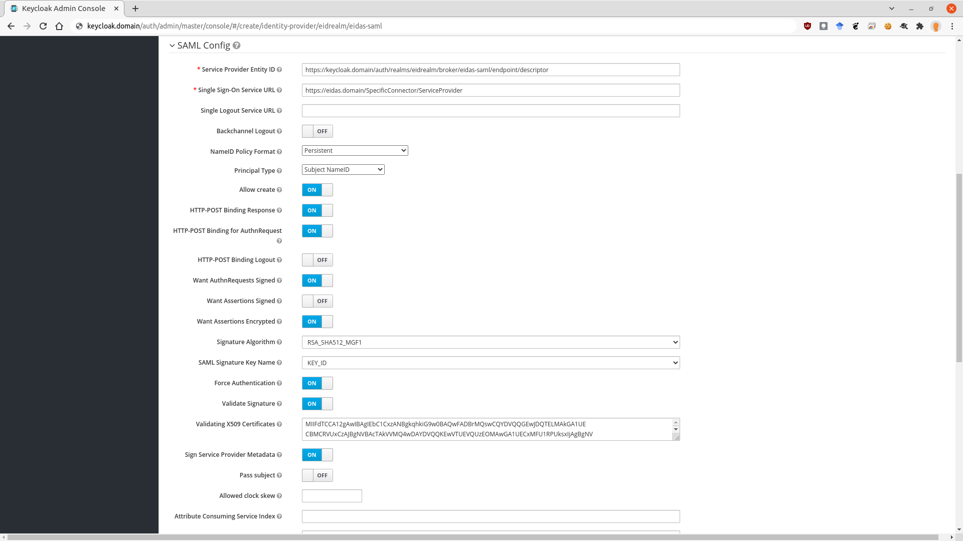The width and height of the screenshot is (963, 541).
Task: Expand the NameID Policy Format dropdown
Action: [x=355, y=151]
